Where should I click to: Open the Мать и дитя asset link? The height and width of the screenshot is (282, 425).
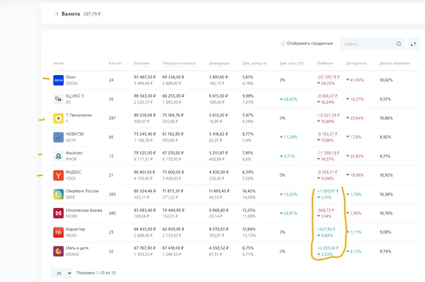tap(77, 248)
